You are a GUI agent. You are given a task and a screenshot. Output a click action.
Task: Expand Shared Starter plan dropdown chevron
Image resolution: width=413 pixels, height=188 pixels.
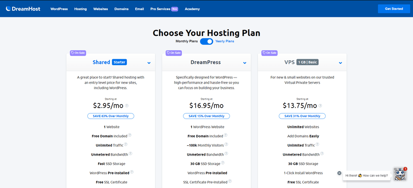[x=149, y=63]
